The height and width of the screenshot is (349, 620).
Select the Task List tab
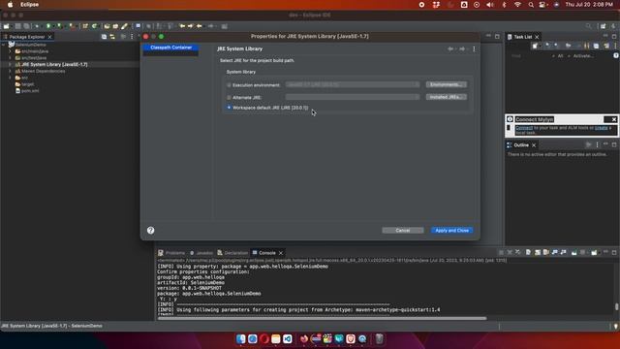coord(523,37)
